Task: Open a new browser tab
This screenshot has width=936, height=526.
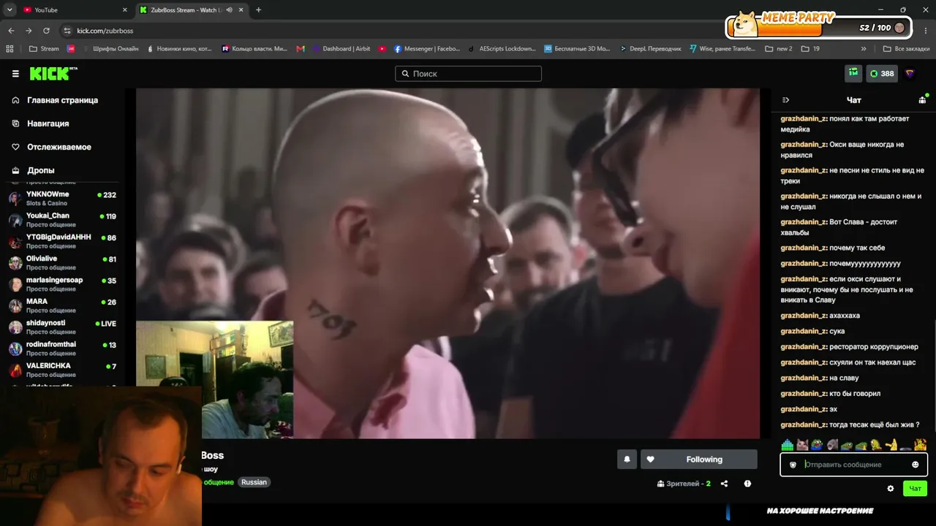Action: (x=258, y=10)
